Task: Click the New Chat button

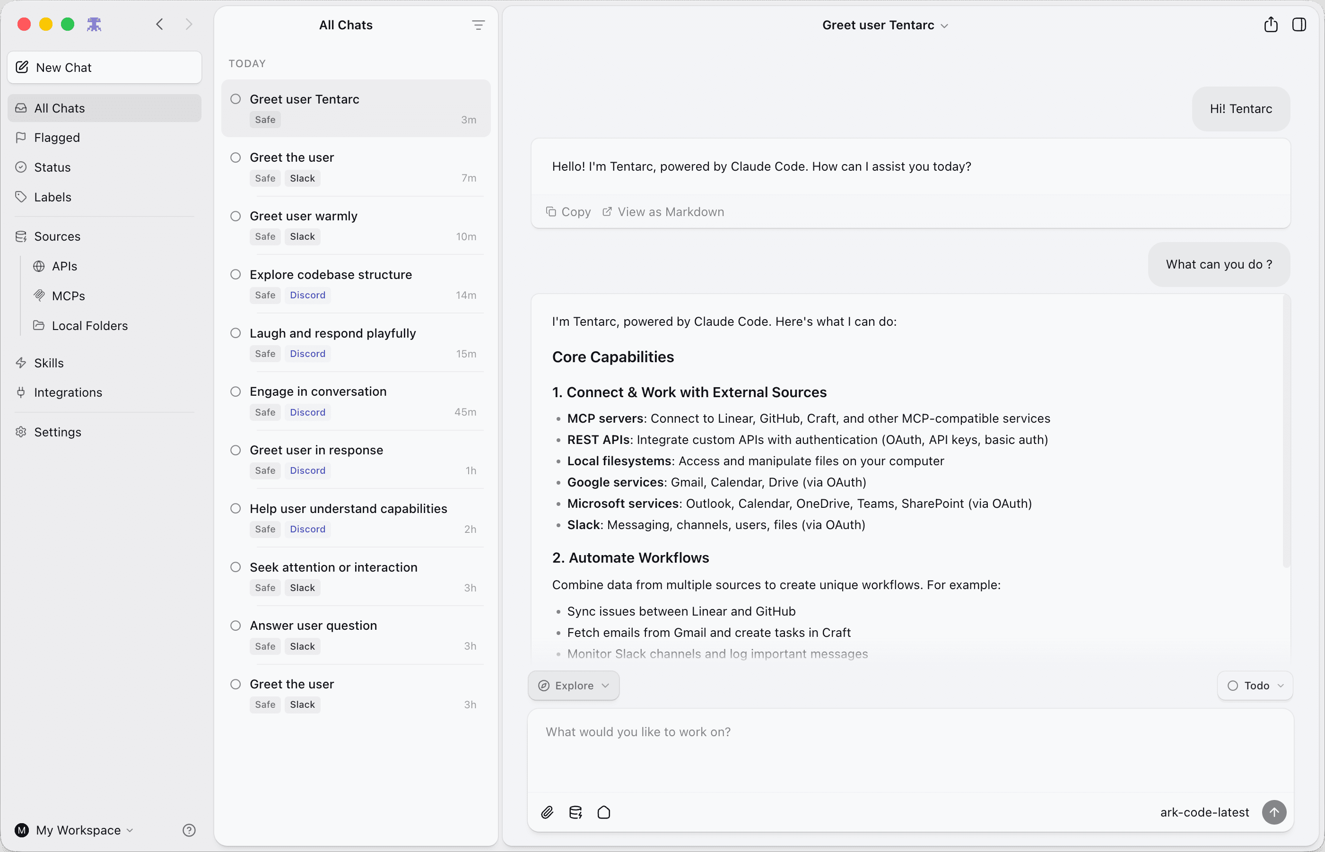Action: 105,68
